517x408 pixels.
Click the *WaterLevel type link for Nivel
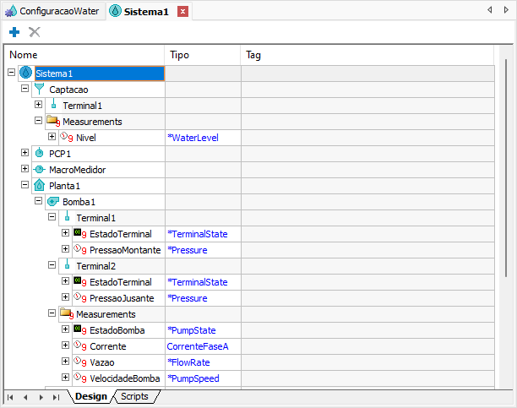tap(193, 138)
